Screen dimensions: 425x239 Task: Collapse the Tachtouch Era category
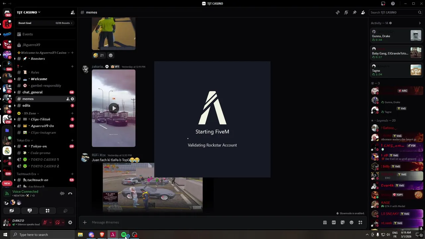[x=28, y=174]
